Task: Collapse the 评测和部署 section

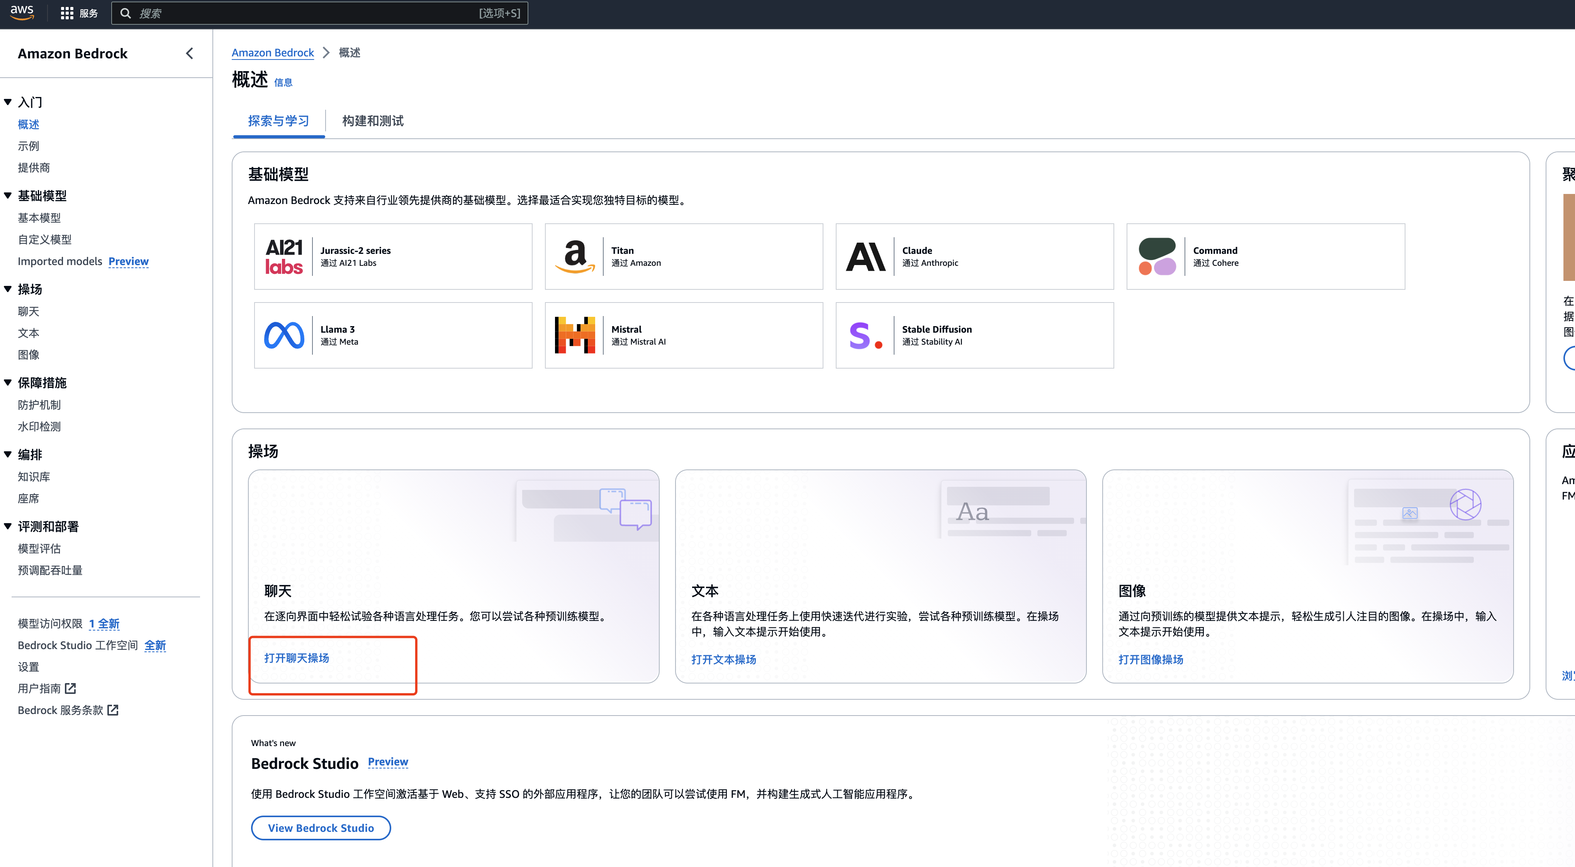Action: coord(8,526)
